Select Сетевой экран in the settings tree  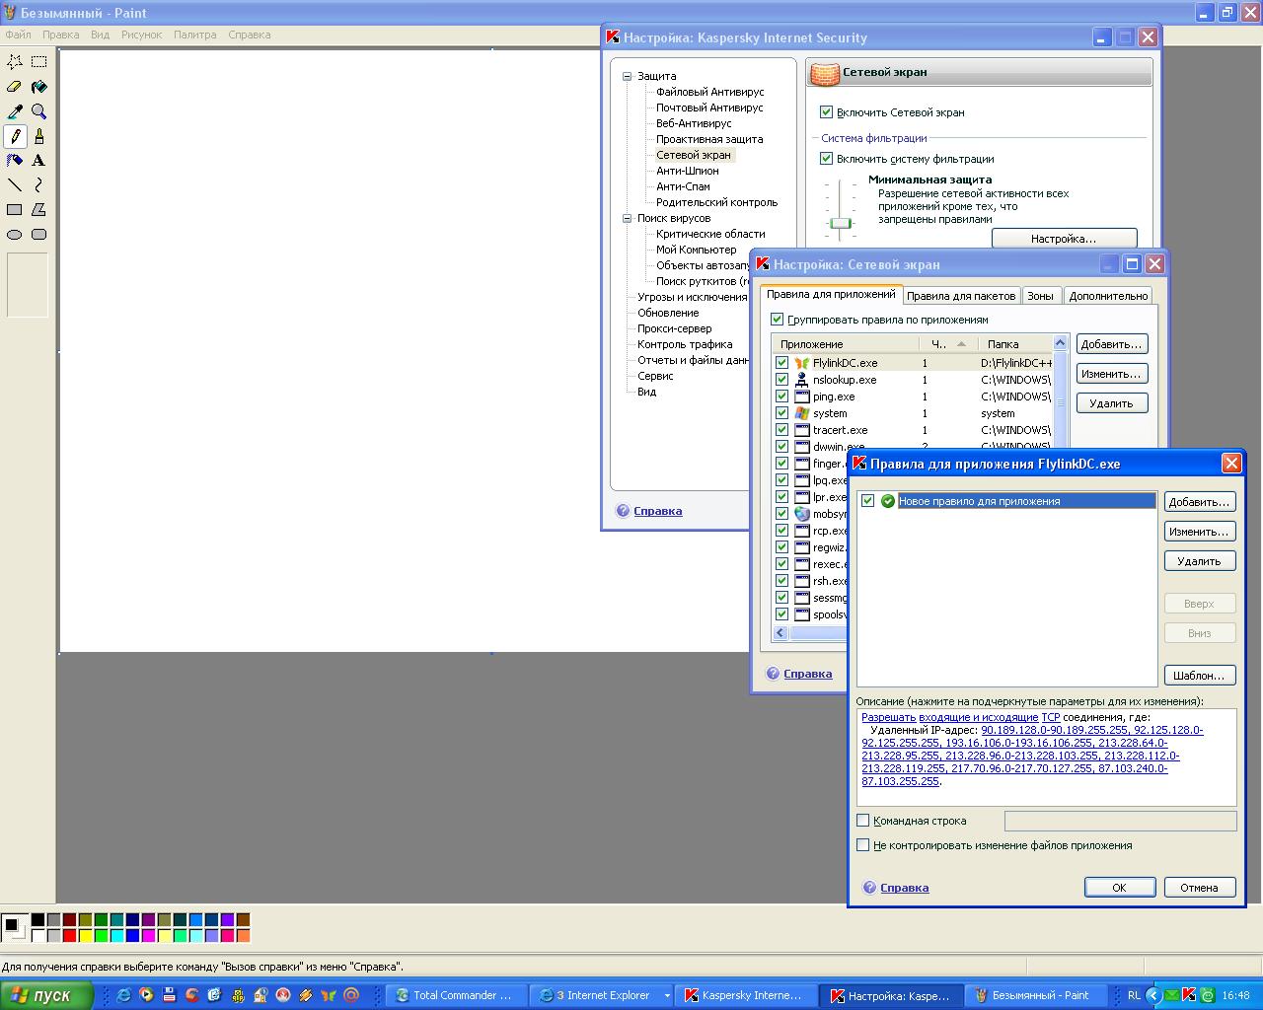point(694,155)
